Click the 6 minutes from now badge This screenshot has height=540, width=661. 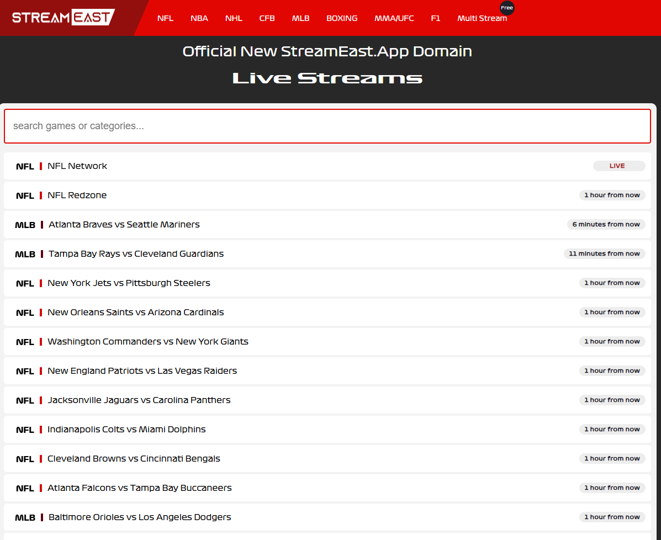pos(606,224)
